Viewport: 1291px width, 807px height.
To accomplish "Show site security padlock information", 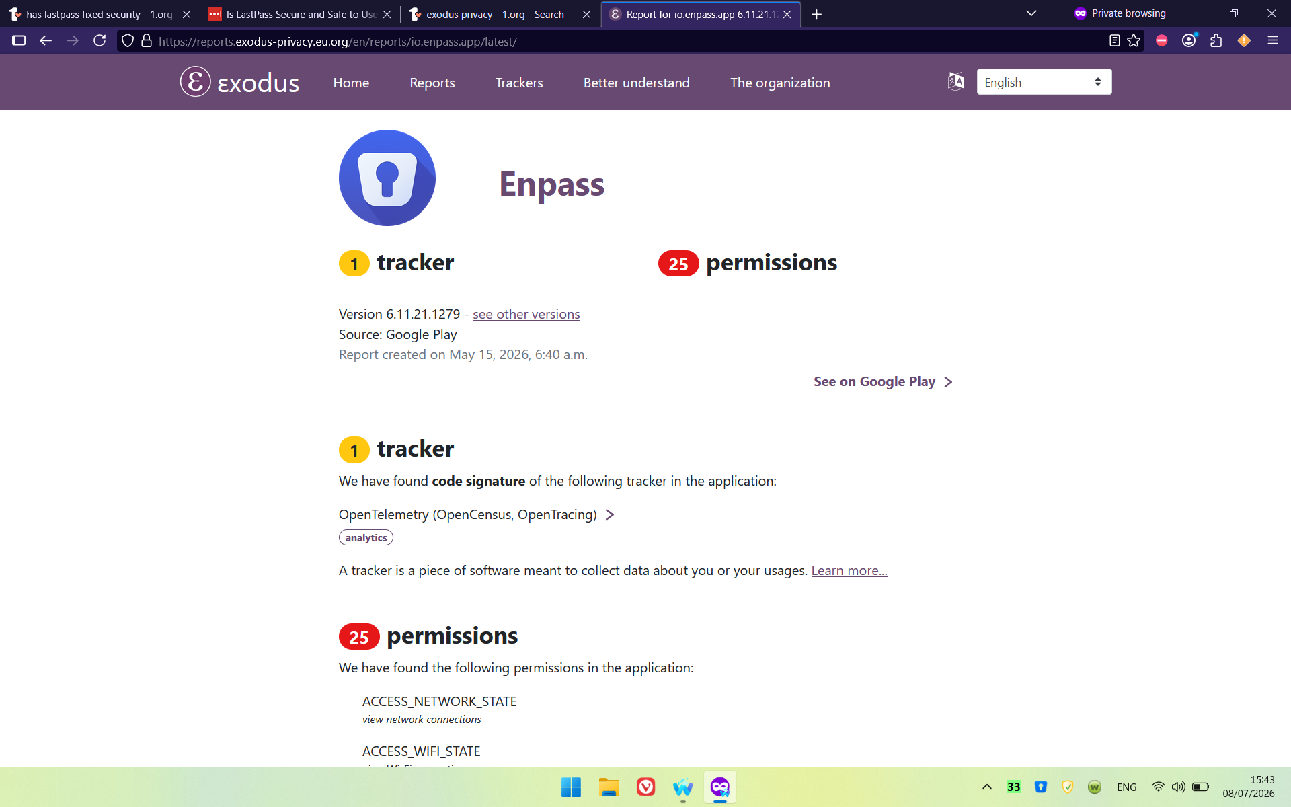I will point(147,41).
